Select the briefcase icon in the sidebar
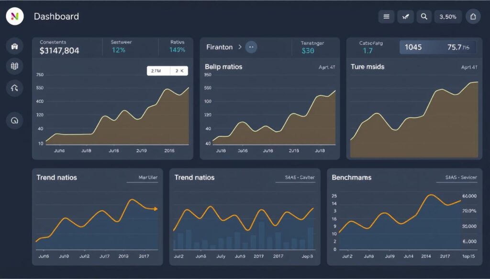Screen dimensions: 490x279 coord(14,46)
